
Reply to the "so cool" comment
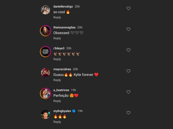57,17
